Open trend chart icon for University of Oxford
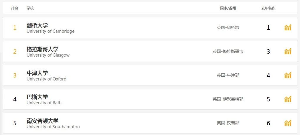300x135 pixels. 288,75
